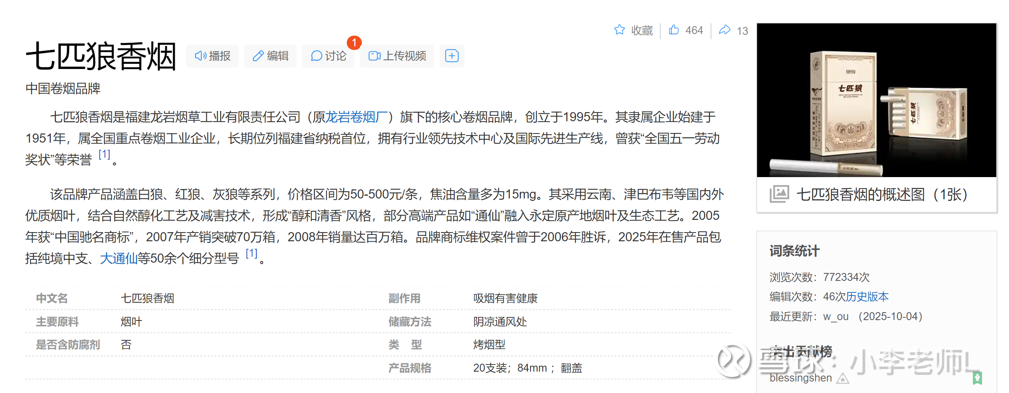Screen dimensions: 1009x393
Task: Click the thumbs-up like icon
Action: click(x=674, y=30)
